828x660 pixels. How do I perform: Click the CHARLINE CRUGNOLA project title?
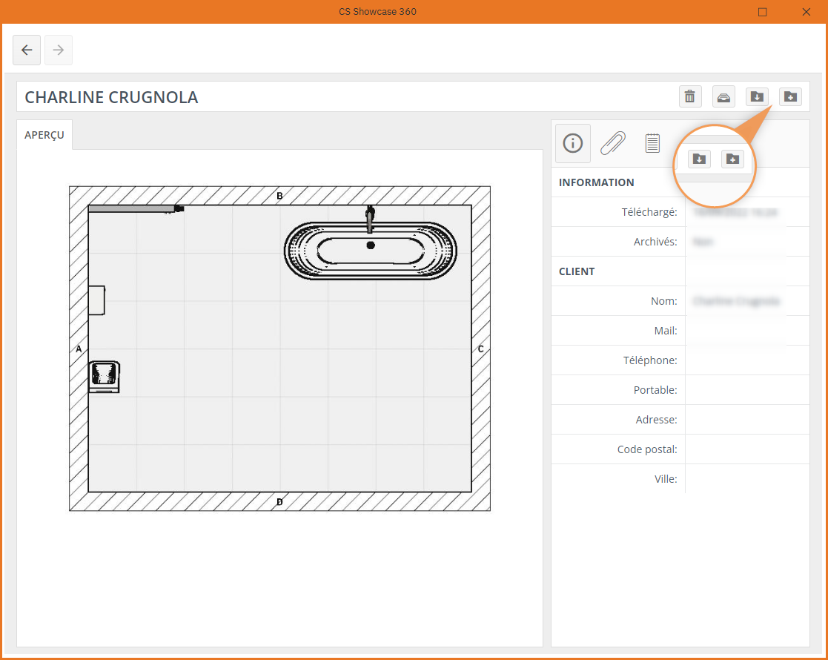tap(111, 97)
